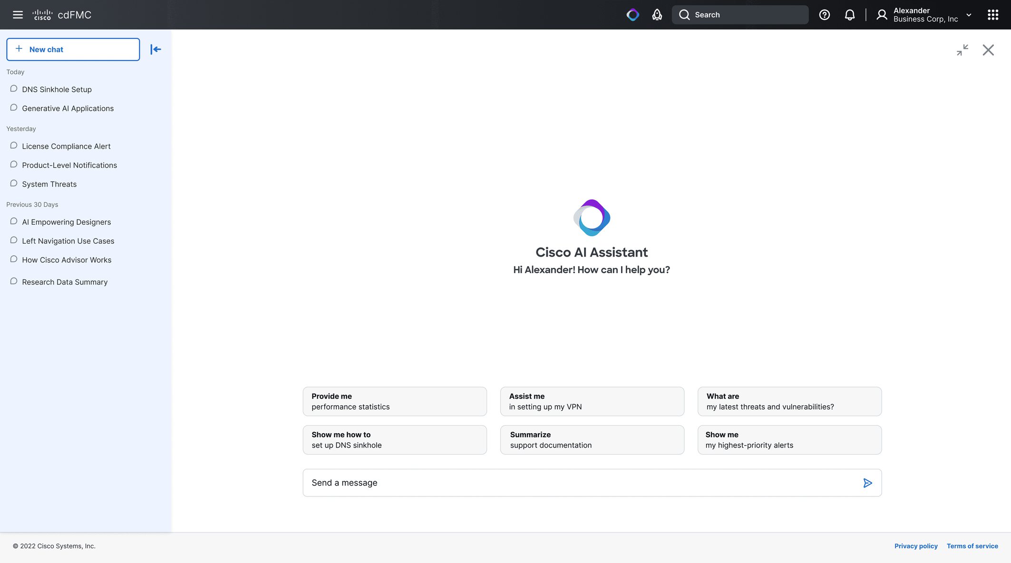
Task: Open the apps grid launcher
Action: (993, 15)
